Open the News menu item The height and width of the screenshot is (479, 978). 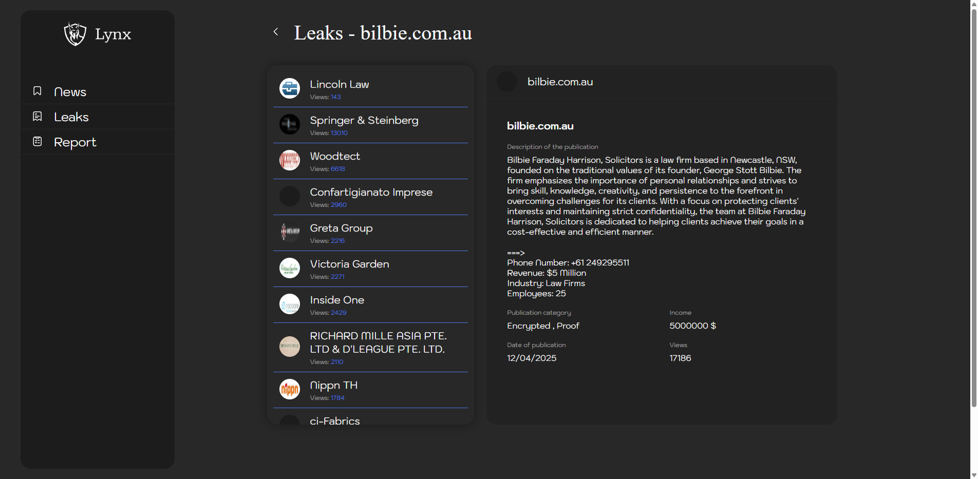70,92
